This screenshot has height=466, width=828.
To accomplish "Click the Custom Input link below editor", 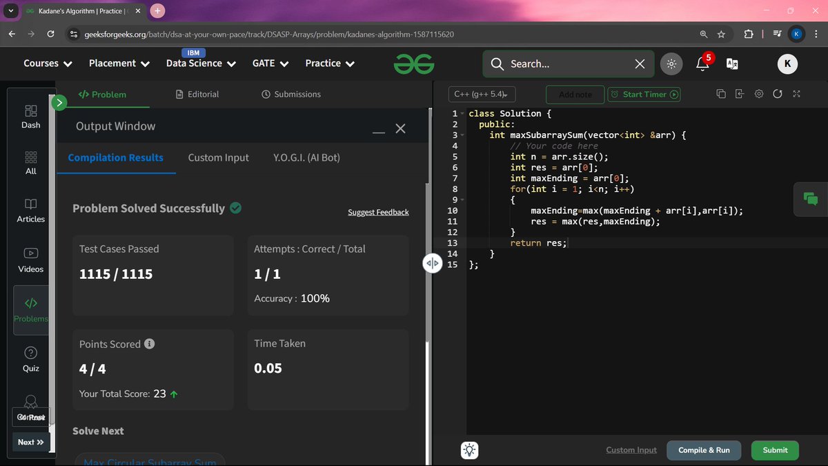I will click(631, 450).
